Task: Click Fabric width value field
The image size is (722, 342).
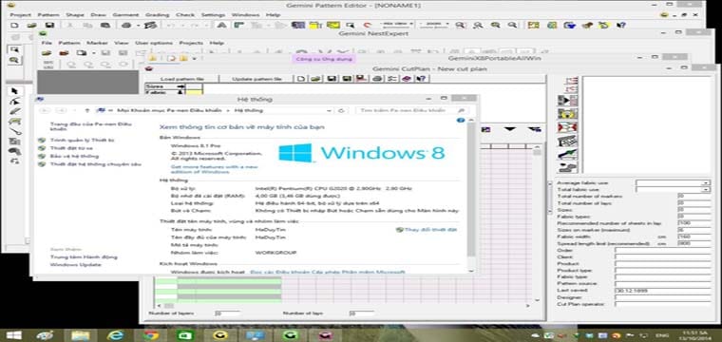Action: [x=693, y=237]
